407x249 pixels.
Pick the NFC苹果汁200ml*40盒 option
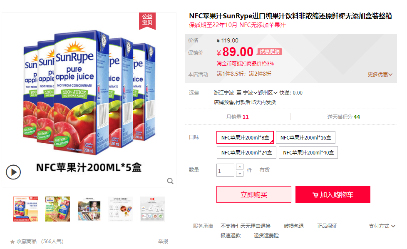[x=308, y=153]
